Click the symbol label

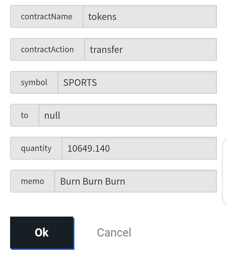[x=34, y=82]
